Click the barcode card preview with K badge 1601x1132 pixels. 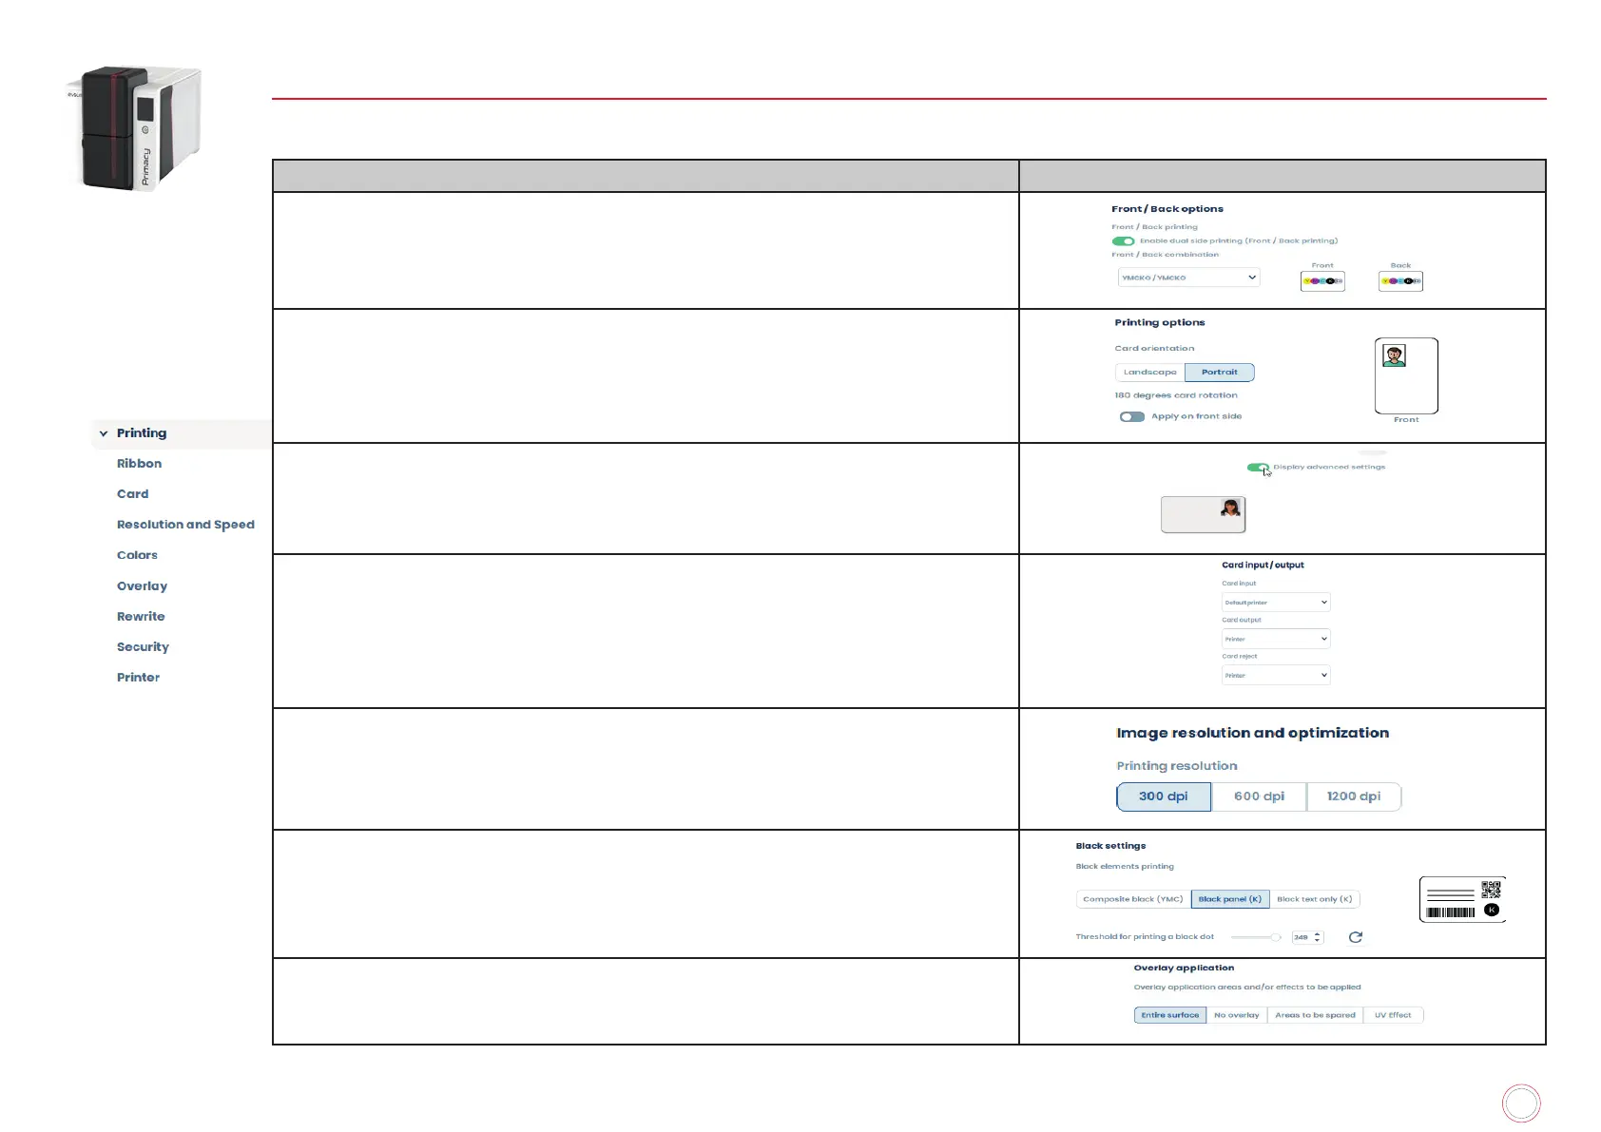[1462, 899]
